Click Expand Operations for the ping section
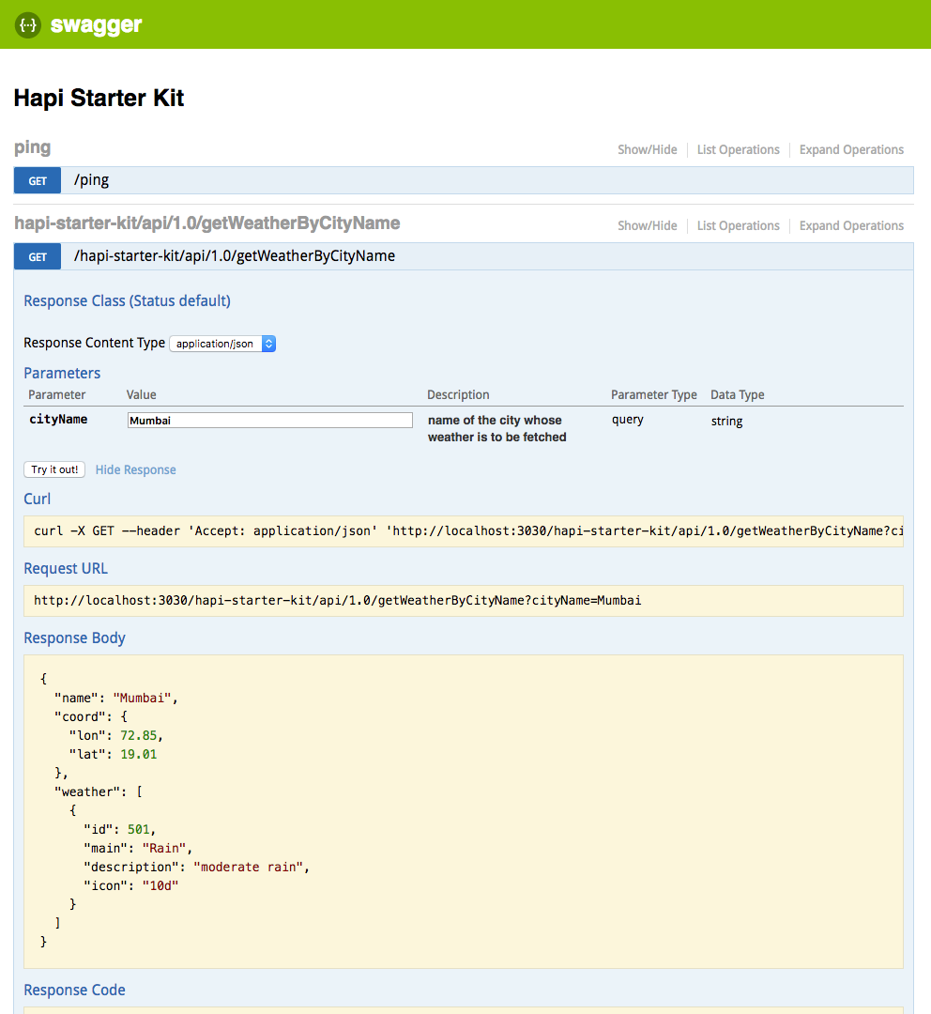The width and height of the screenshot is (931, 1014). (x=851, y=149)
